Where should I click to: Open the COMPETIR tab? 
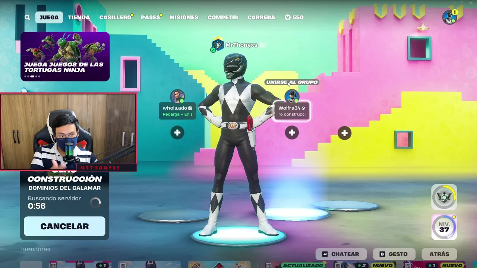pos(223,17)
